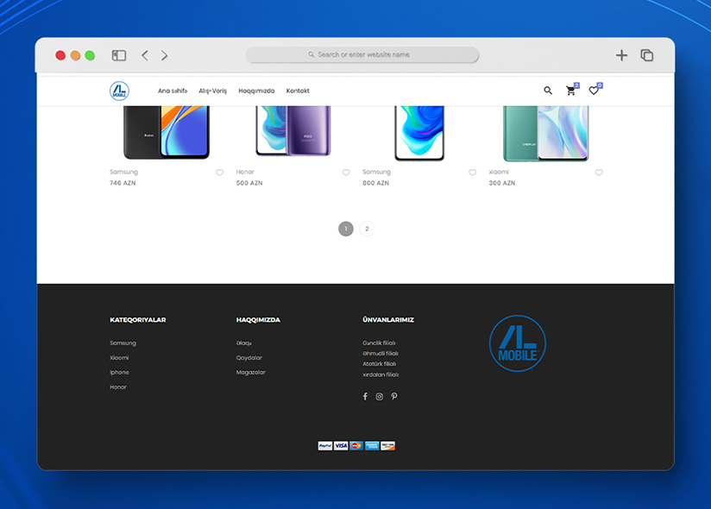The image size is (711, 509).
Task: Click the KATEQORIYALAR footer heading
Action: 138,320
